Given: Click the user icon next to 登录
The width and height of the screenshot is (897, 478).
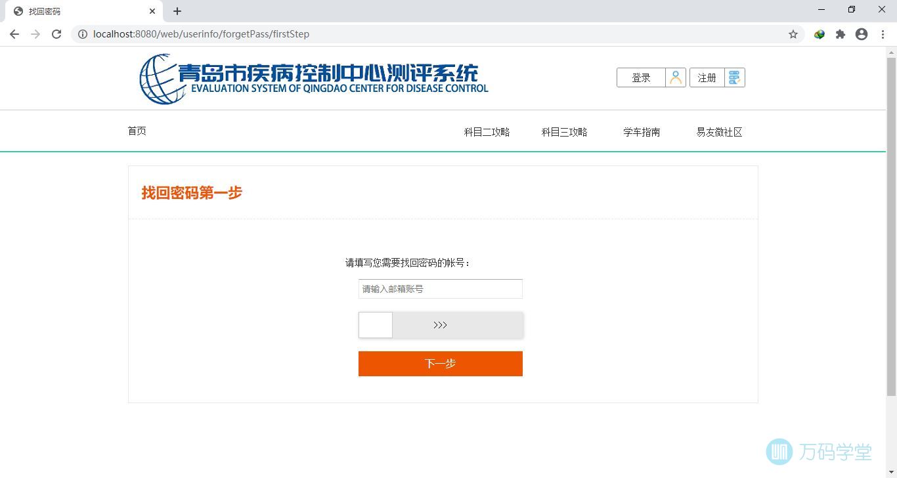Looking at the screenshot, I should point(676,77).
